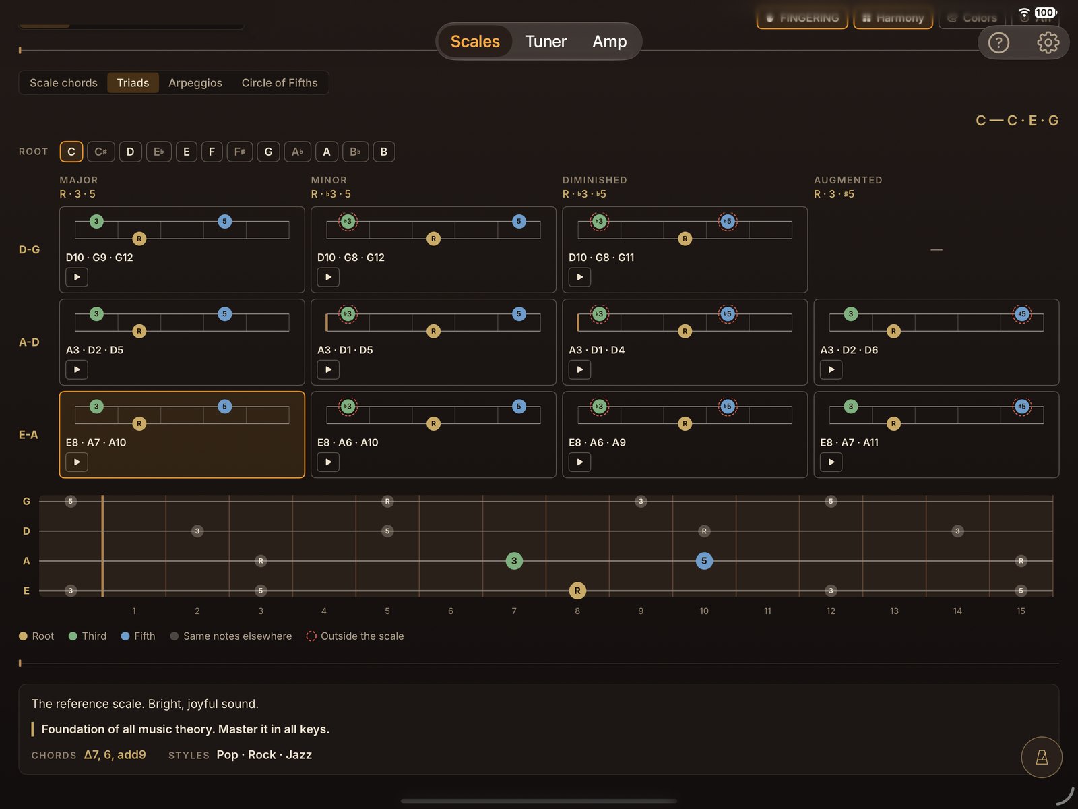
Task: Select root note C#
Action: pyautogui.click(x=100, y=152)
